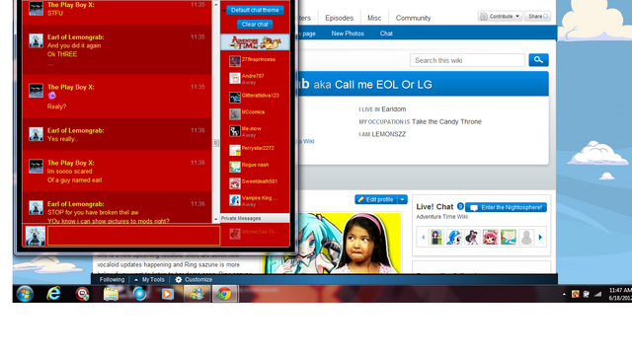Select the Community menu tab
The height and width of the screenshot is (355, 632).
(x=413, y=18)
